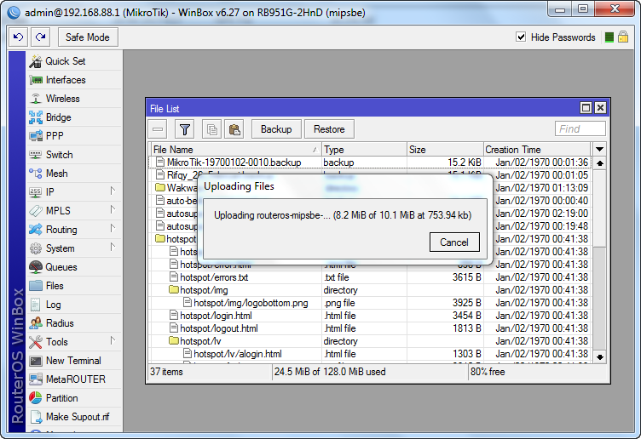Image resolution: width=641 pixels, height=439 pixels.
Task: Select MikroTik-19700102-0010.backup file
Action: tap(370, 162)
